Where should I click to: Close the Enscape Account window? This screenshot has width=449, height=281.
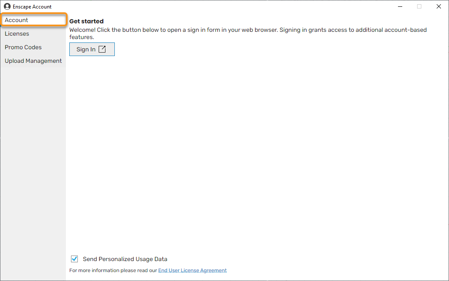(439, 6)
